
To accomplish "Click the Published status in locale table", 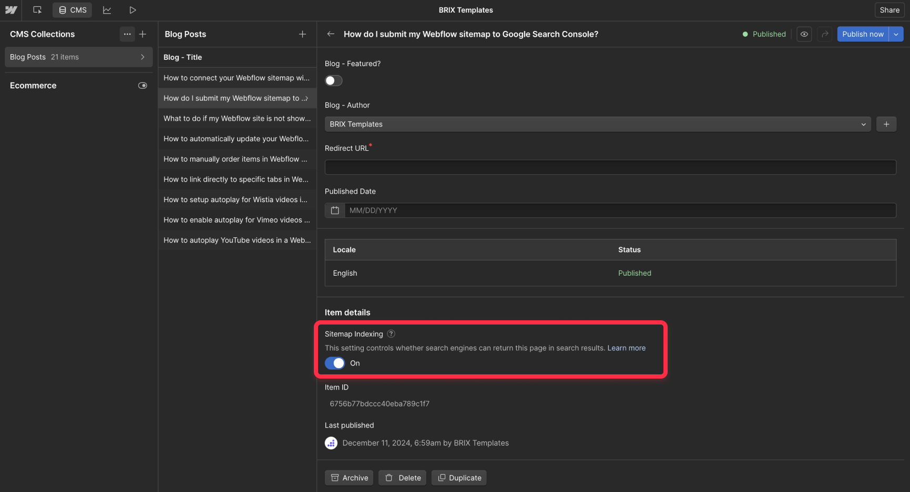I will [635, 273].
